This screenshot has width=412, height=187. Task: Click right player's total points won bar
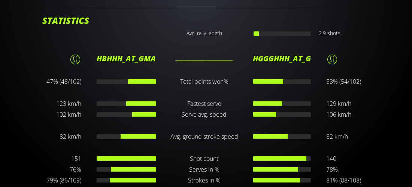(x=282, y=82)
